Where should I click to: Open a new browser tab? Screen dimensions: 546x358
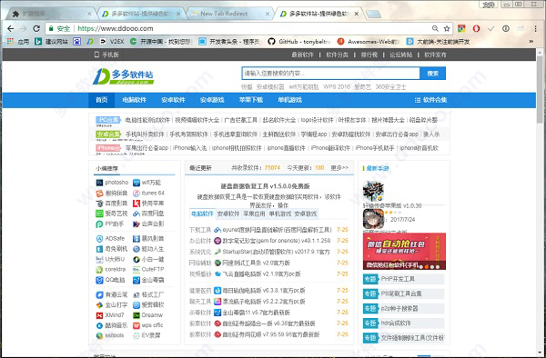(373, 14)
